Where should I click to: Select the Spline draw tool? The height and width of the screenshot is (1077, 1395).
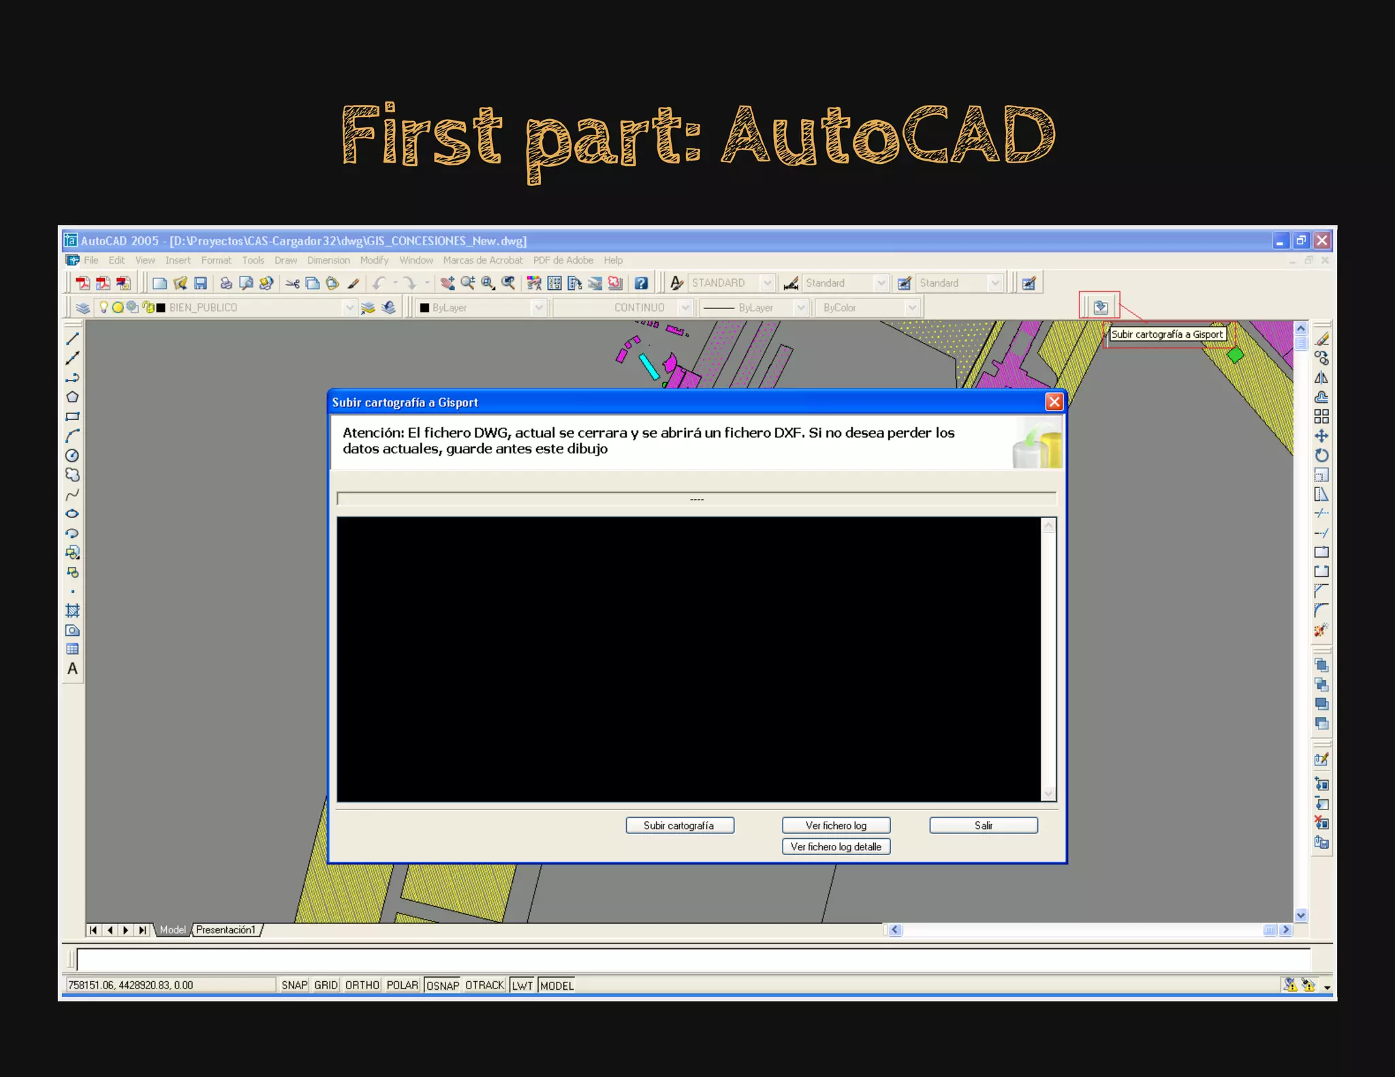click(72, 494)
